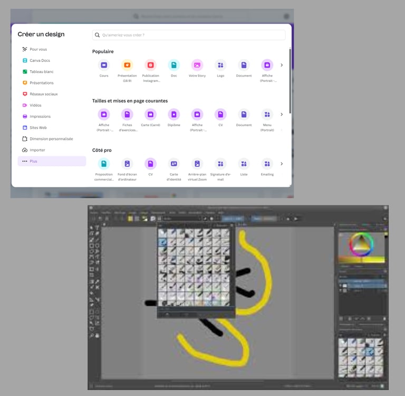Select the highlighted preset in Krita's brush docker

(370, 351)
